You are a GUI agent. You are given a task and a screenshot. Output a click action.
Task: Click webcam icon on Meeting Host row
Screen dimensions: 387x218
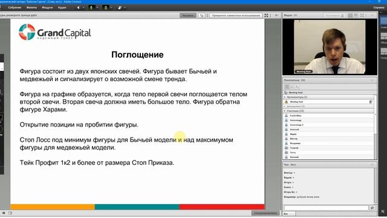pos(371,102)
